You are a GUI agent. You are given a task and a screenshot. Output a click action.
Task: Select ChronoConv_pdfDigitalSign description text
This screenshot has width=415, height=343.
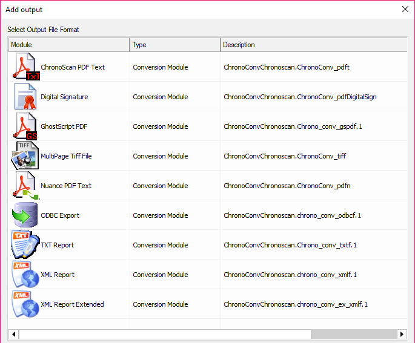coord(300,97)
